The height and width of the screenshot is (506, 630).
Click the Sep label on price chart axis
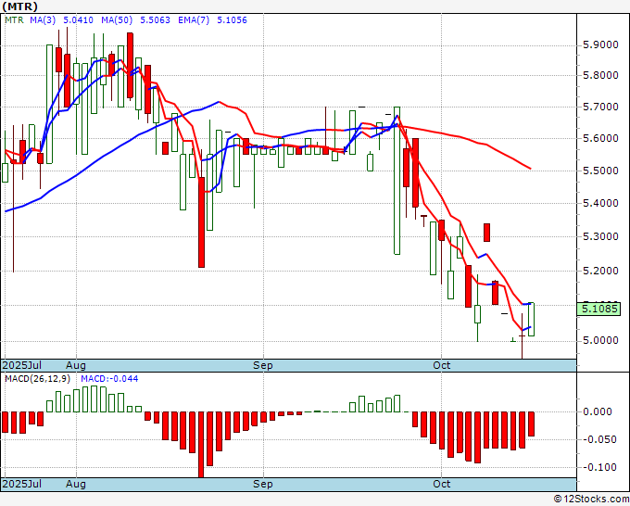tap(263, 365)
